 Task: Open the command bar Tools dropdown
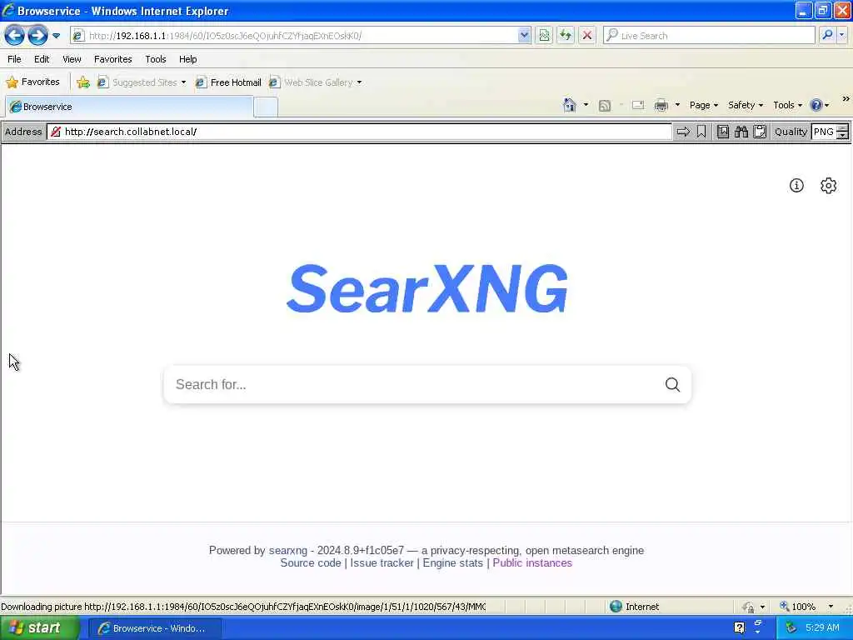point(787,105)
